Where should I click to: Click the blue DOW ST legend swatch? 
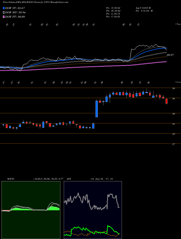(x=4, y=8)
